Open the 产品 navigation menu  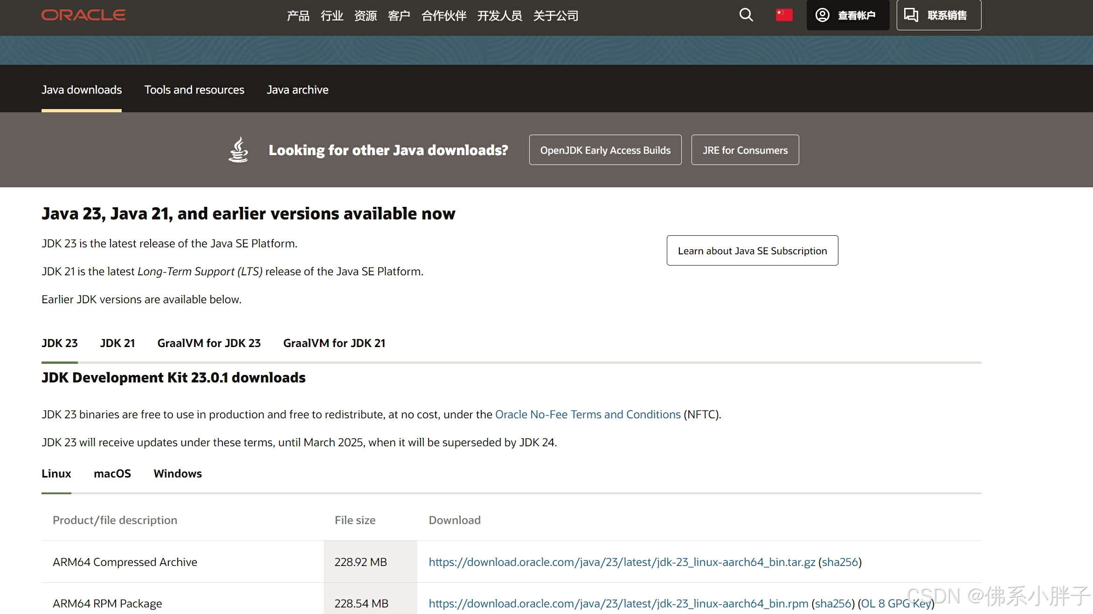pyautogui.click(x=298, y=16)
